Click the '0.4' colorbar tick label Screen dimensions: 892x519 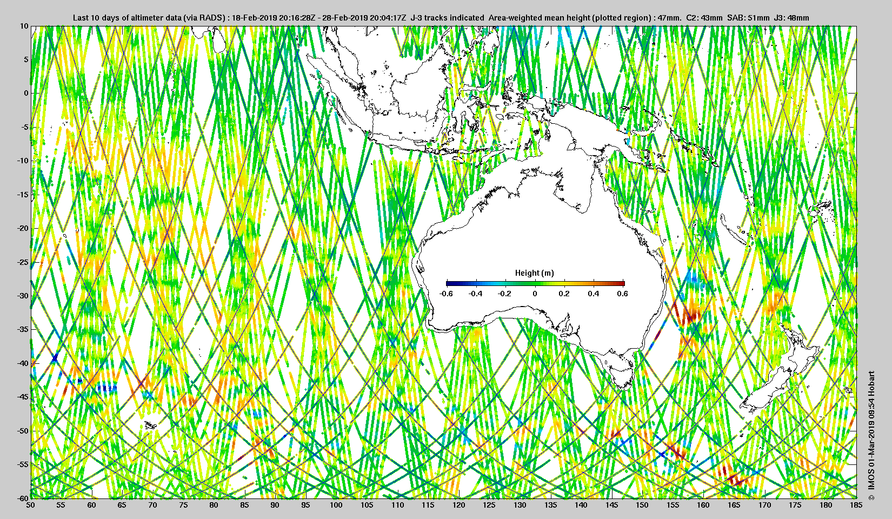click(594, 294)
